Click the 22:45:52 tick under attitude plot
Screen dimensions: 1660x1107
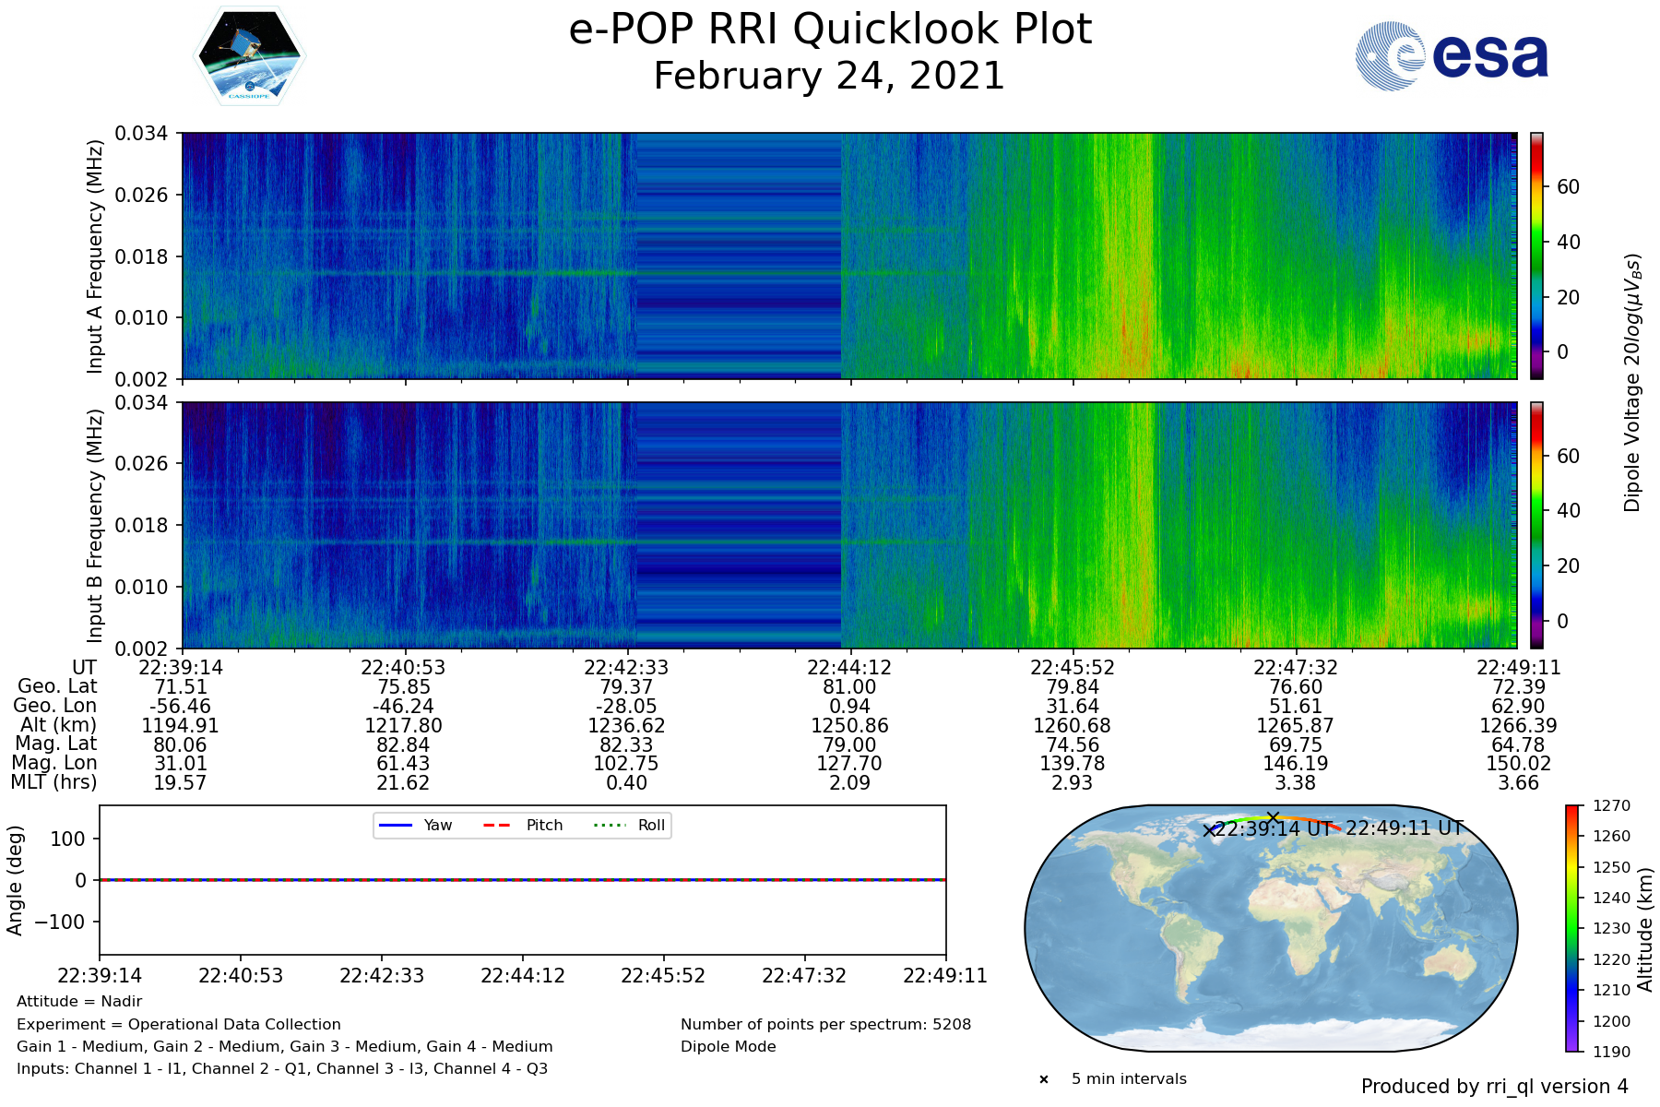663,975
